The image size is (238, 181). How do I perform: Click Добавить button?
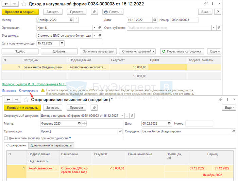(59, 51)
